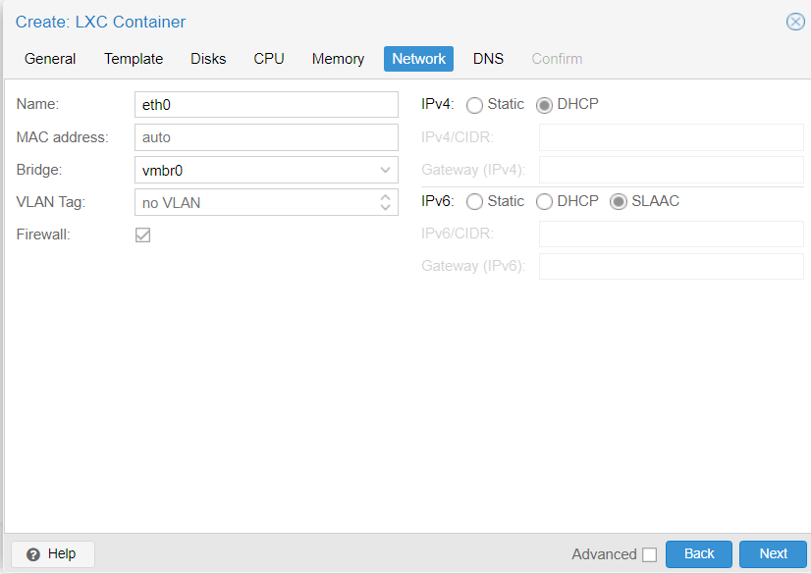This screenshot has width=811, height=574.
Task: Click the Back button
Action: click(698, 553)
